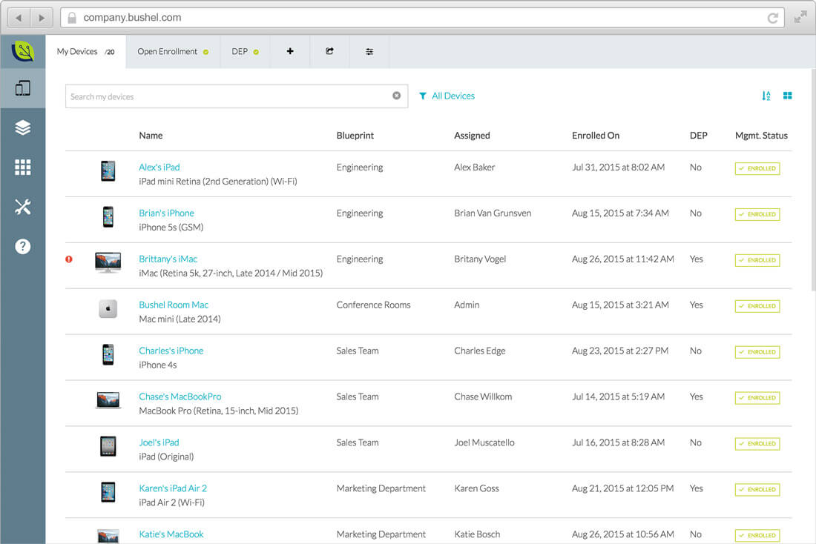The height and width of the screenshot is (544, 816).
Task: Focus the Search my devices field
Action: pos(237,96)
